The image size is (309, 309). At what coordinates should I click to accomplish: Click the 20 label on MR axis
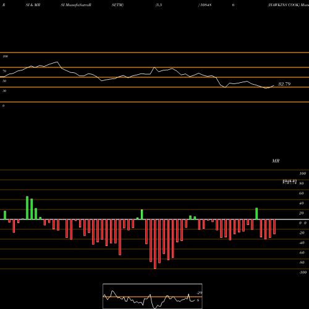(x=302, y=213)
